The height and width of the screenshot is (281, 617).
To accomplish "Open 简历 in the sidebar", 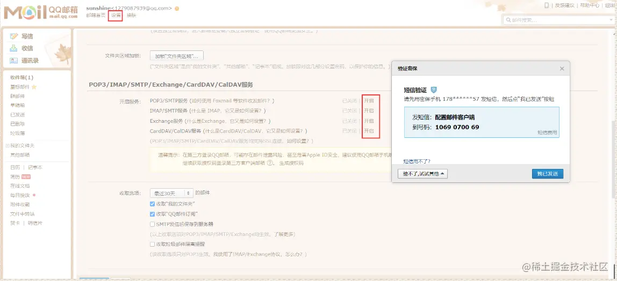I will 15,176.
